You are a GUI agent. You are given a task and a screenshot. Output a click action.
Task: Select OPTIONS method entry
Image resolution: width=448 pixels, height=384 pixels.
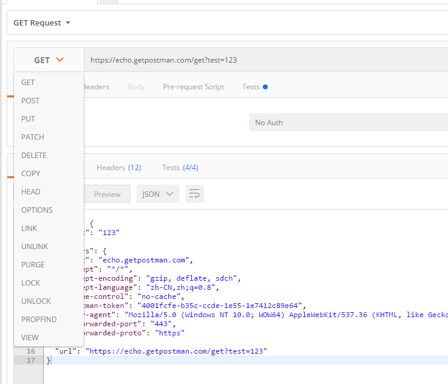[x=37, y=210]
